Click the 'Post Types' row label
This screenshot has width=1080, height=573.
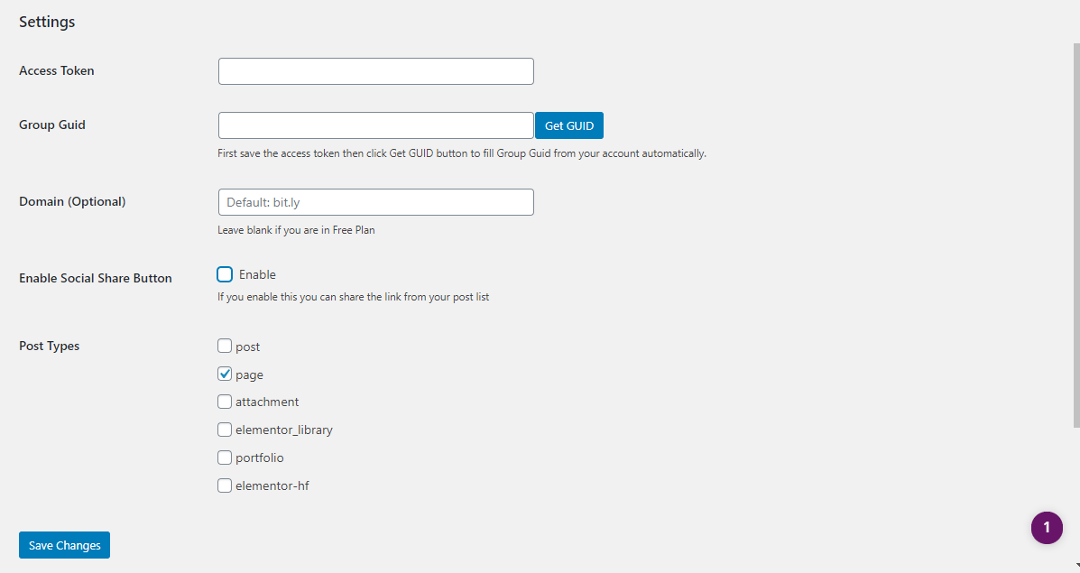tap(50, 346)
